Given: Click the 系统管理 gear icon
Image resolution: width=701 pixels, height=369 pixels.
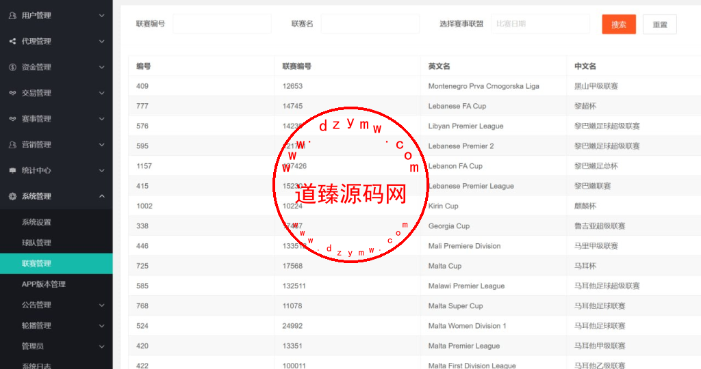Looking at the screenshot, I should (x=12, y=196).
